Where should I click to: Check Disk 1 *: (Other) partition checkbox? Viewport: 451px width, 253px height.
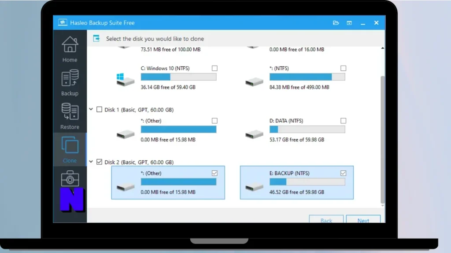pyautogui.click(x=214, y=121)
